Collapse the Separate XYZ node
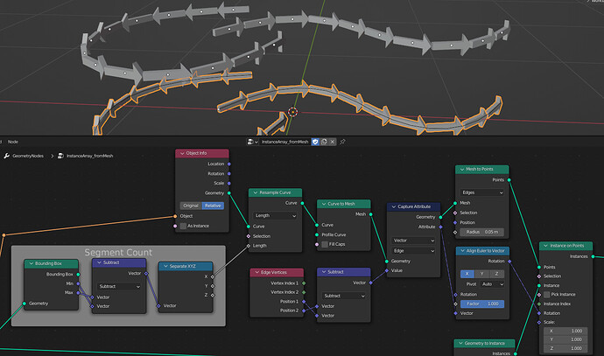The width and height of the screenshot is (604, 356). point(165,266)
